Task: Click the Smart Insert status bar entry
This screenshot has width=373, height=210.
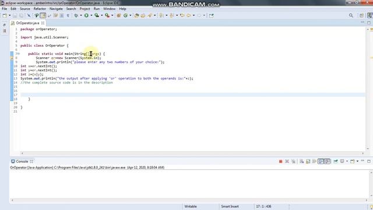Action: [x=230, y=206]
